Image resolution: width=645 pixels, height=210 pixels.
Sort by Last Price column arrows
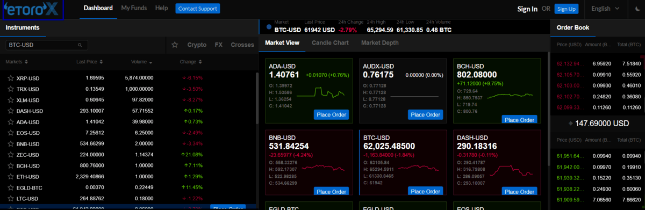pos(101,62)
